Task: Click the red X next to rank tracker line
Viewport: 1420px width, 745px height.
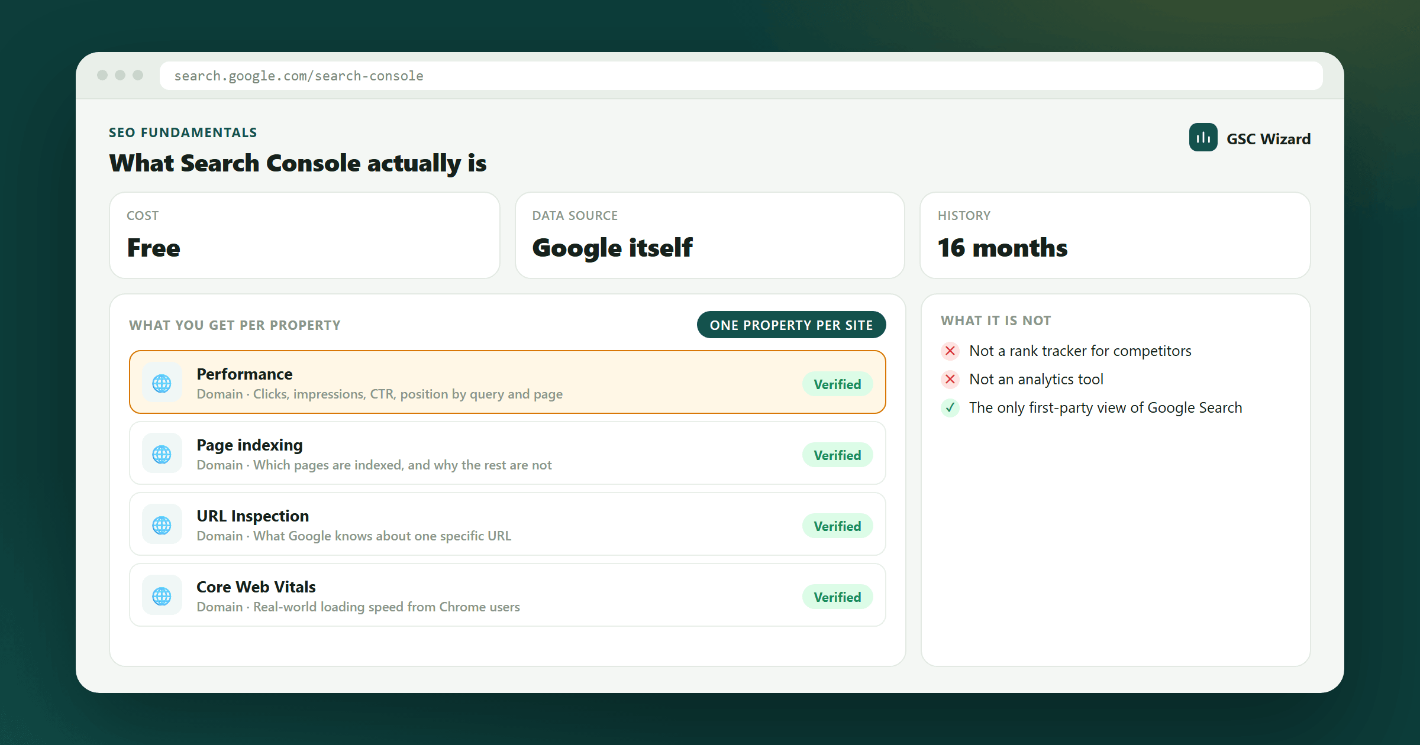Action: tap(950, 351)
